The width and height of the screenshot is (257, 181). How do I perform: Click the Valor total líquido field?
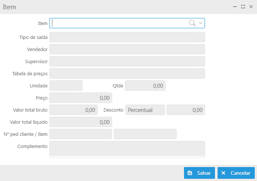(81, 122)
